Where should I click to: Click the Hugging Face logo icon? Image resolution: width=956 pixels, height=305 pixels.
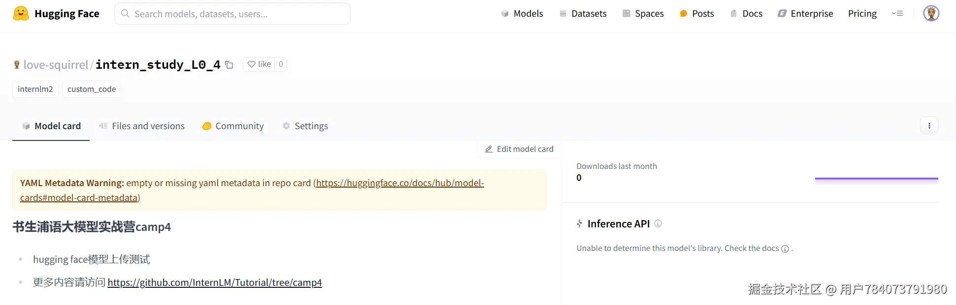(x=21, y=13)
